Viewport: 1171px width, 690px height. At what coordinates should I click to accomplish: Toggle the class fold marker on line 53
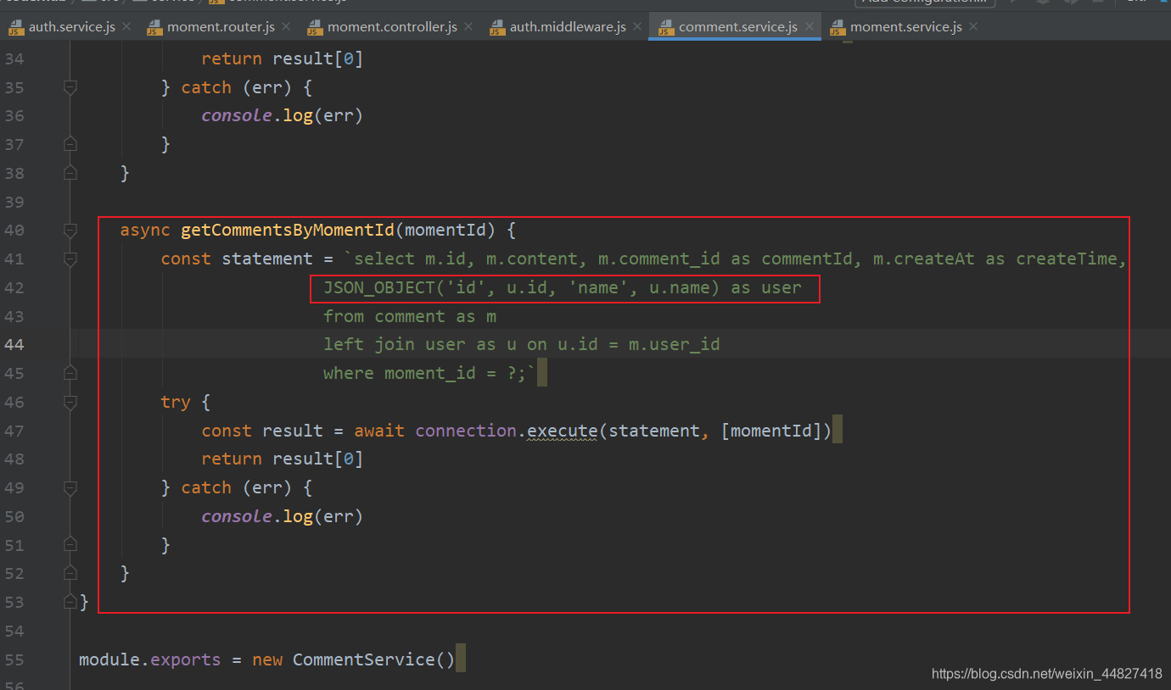point(70,602)
